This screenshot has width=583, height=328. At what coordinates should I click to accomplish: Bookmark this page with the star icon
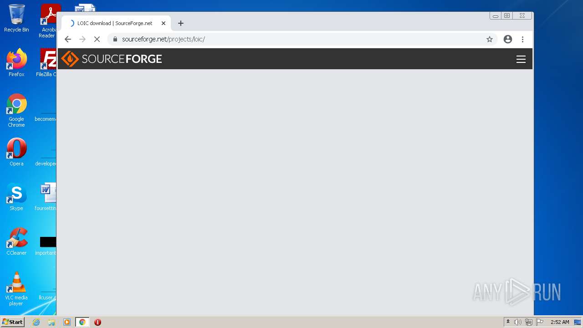pyautogui.click(x=490, y=39)
